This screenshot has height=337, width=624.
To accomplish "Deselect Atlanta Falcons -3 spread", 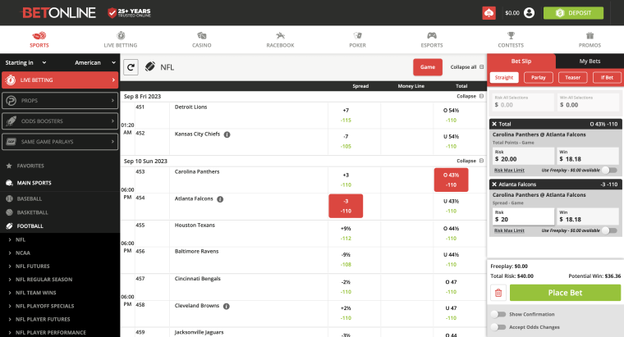I will 346,206.
